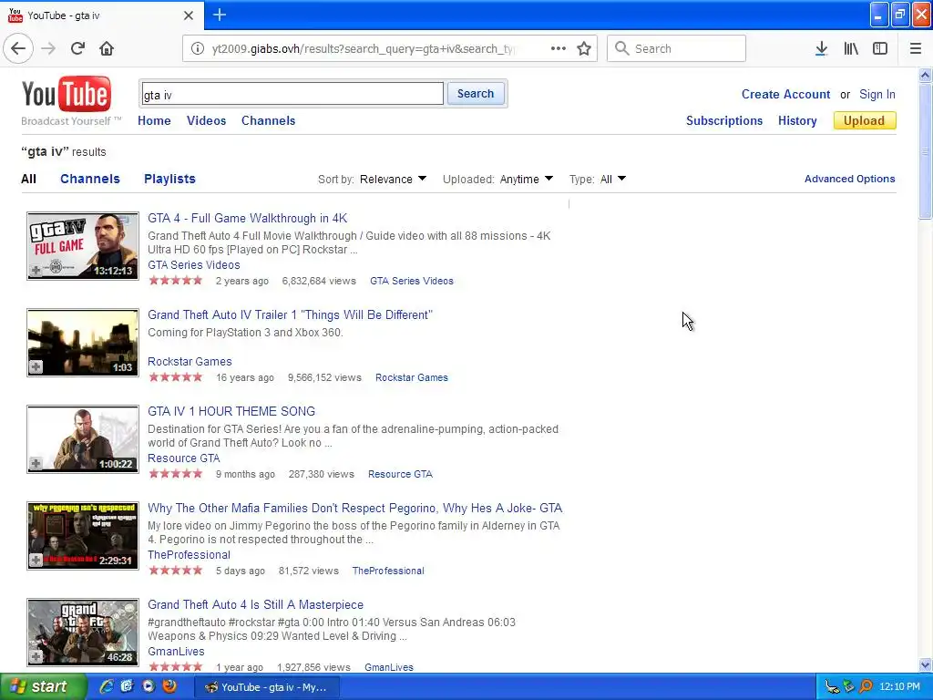Open Windows Media Player quick launch icon

pos(149,686)
